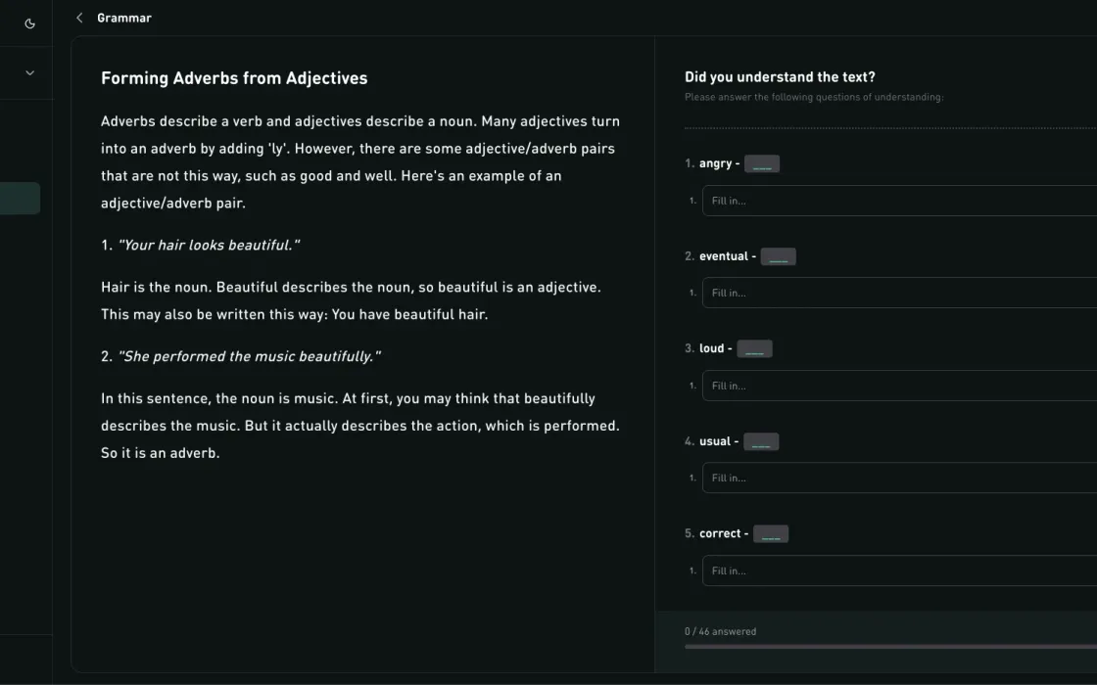Click the blank placeholder after eventual
1097x685 pixels.
pos(778,256)
